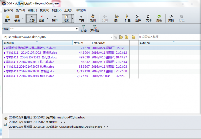Screen dimensions: 201x139
Task: Open the 编辑(E) menu
Action: (32, 10)
